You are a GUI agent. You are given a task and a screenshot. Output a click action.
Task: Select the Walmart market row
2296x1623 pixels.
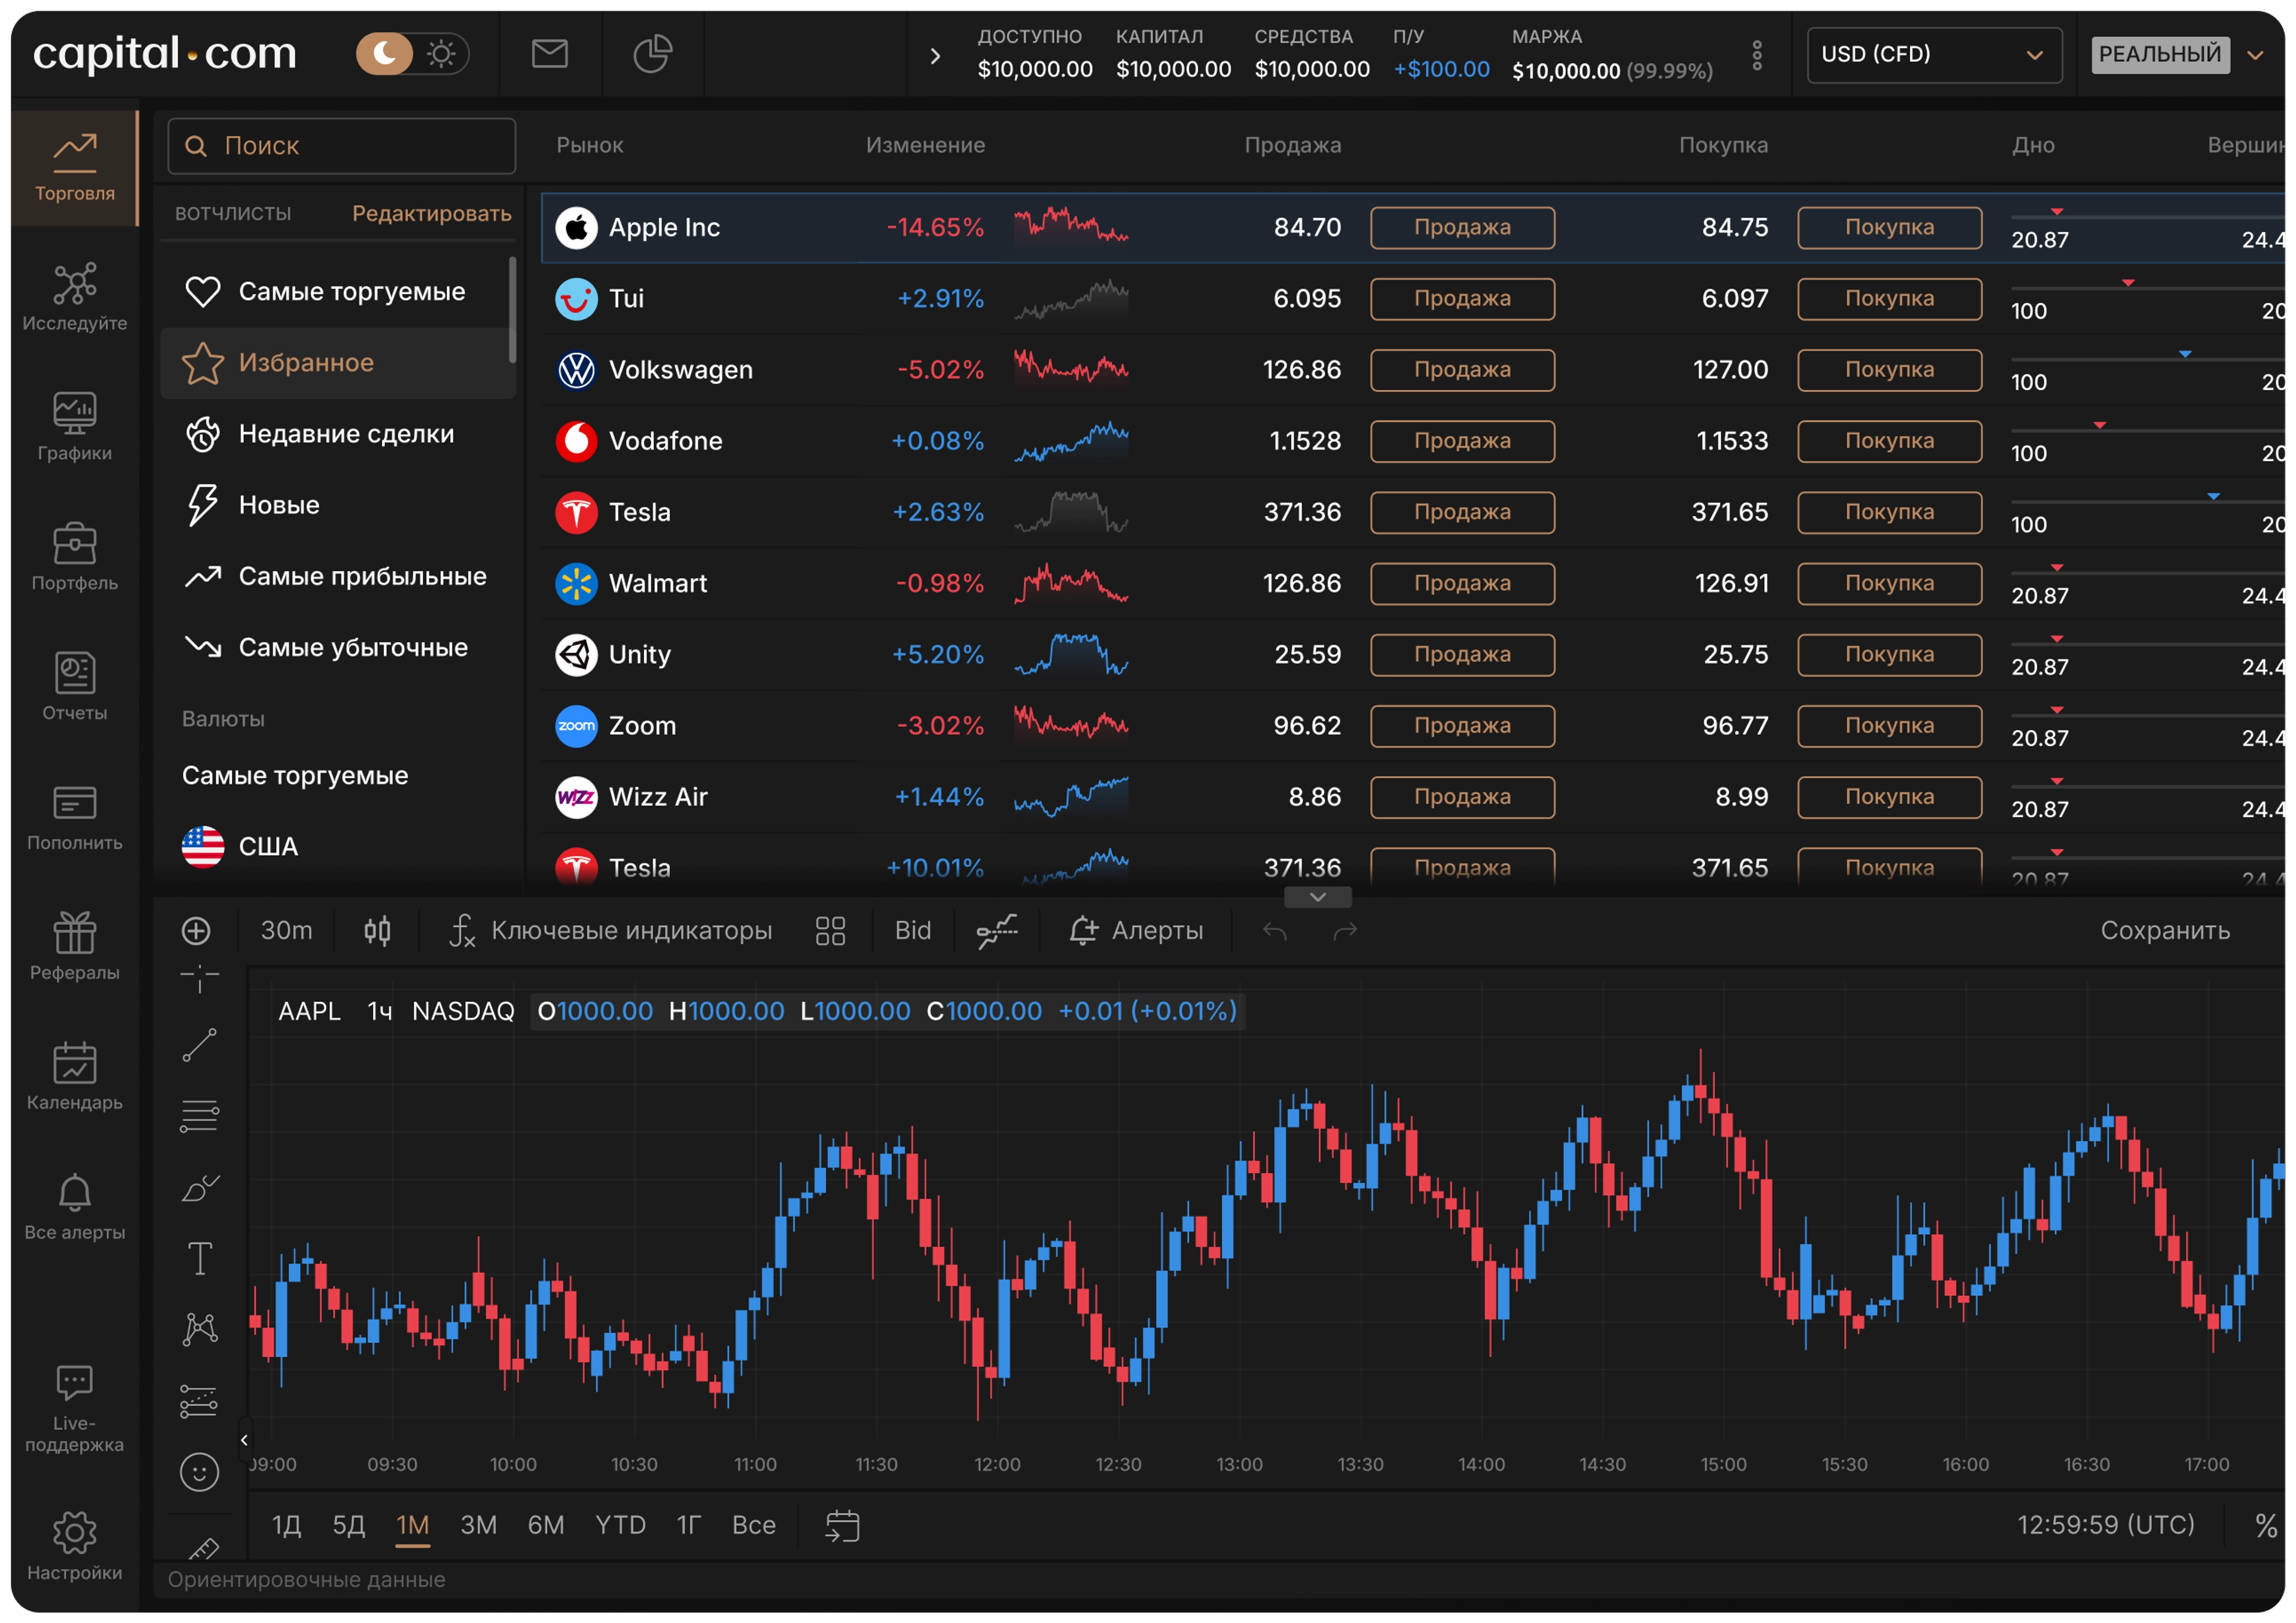click(x=1412, y=584)
